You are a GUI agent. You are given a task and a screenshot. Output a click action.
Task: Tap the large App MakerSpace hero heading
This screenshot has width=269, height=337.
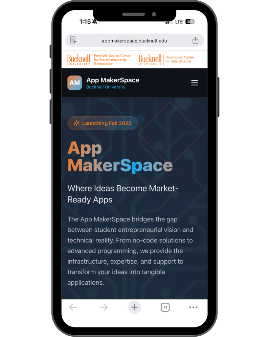pyautogui.click(x=120, y=157)
